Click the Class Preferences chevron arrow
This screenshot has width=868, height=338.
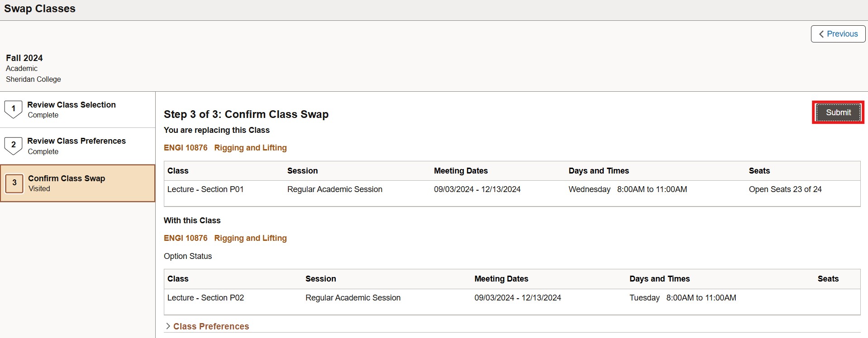168,326
